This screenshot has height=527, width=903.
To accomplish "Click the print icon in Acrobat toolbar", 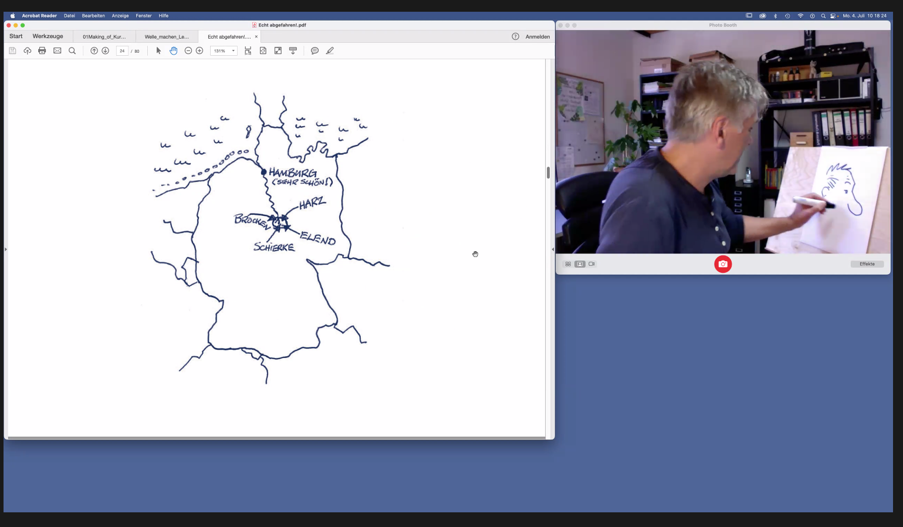I will [x=42, y=51].
